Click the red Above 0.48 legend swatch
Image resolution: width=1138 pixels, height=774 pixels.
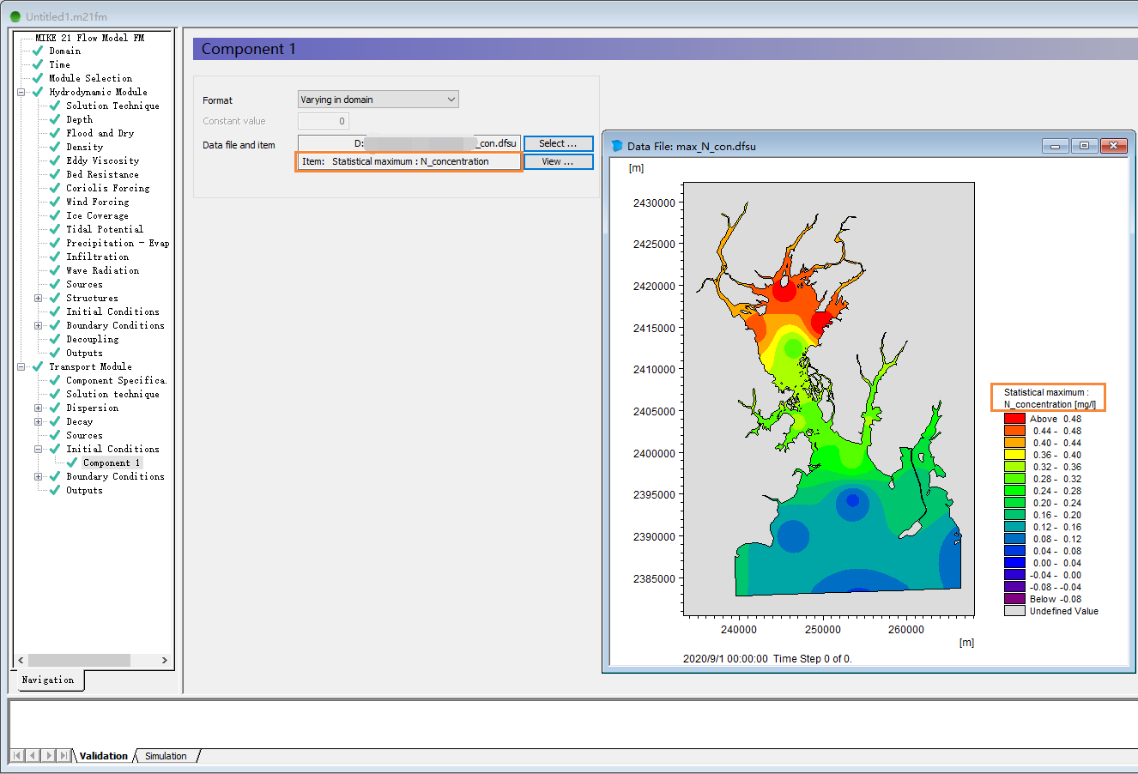click(x=1014, y=420)
